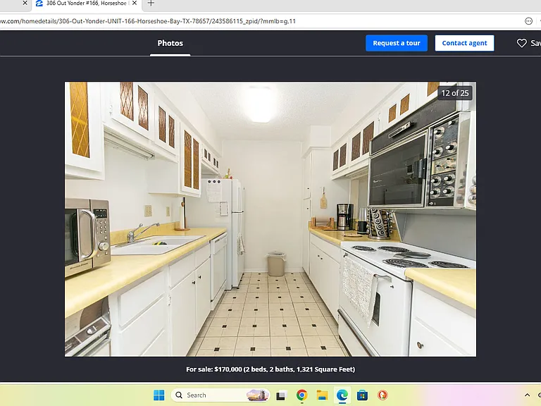This screenshot has height=406, width=541.
Task: Open a new browser tab
Action: (x=151, y=3)
